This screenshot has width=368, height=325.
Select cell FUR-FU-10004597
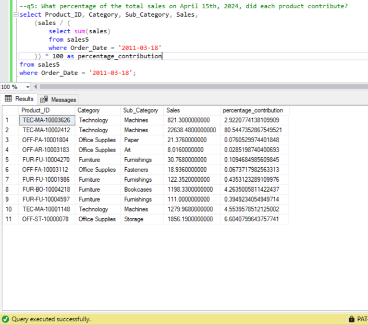(47, 199)
